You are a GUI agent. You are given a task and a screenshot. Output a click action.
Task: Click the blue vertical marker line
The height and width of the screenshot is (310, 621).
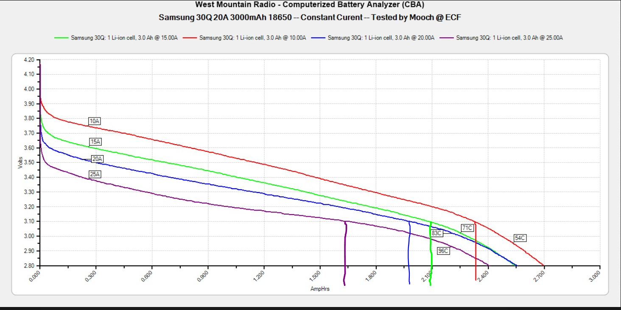click(x=409, y=254)
